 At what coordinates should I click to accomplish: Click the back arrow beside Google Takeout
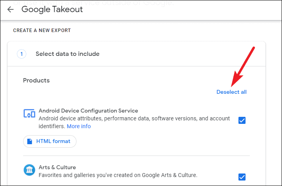[10, 9]
